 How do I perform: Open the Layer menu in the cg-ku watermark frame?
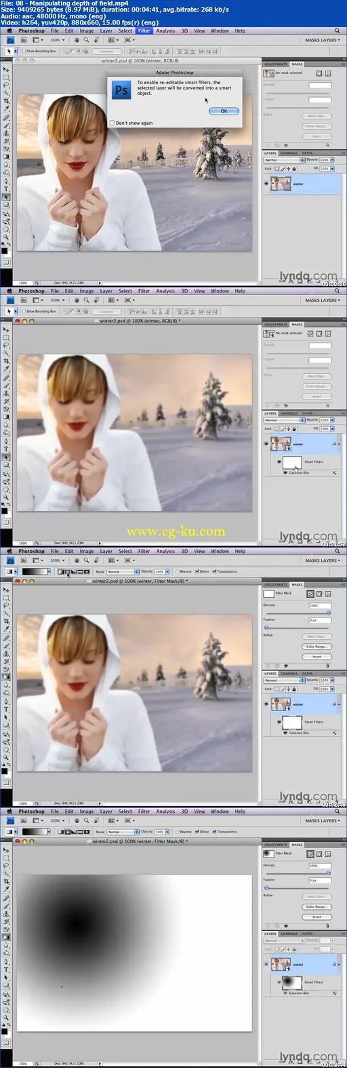tap(106, 290)
